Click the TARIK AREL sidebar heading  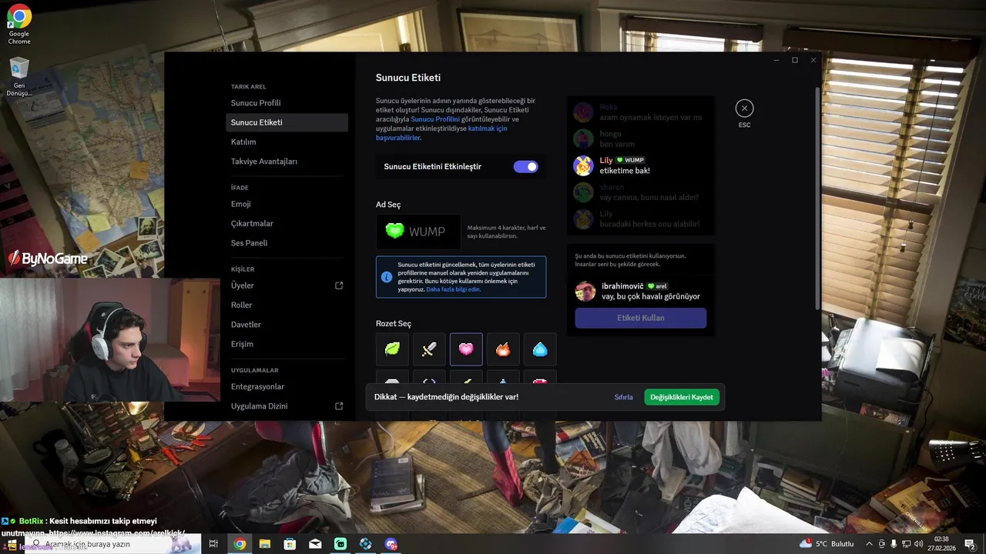(x=249, y=87)
